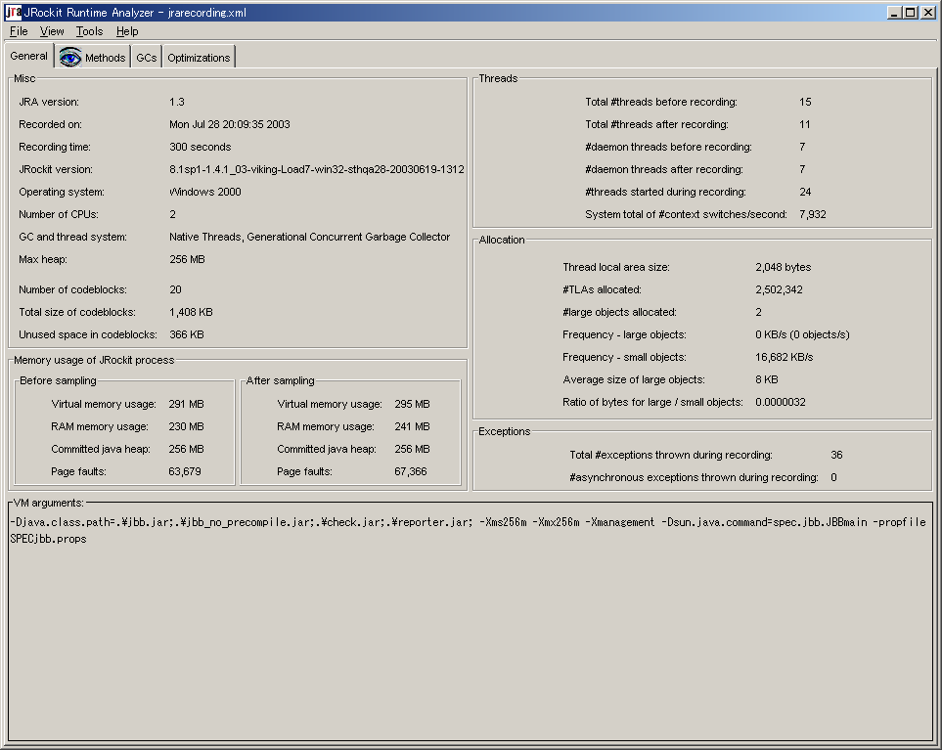The height and width of the screenshot is (750, 942).
Task: Switch to the Optimizations tab
Action: 198,56
